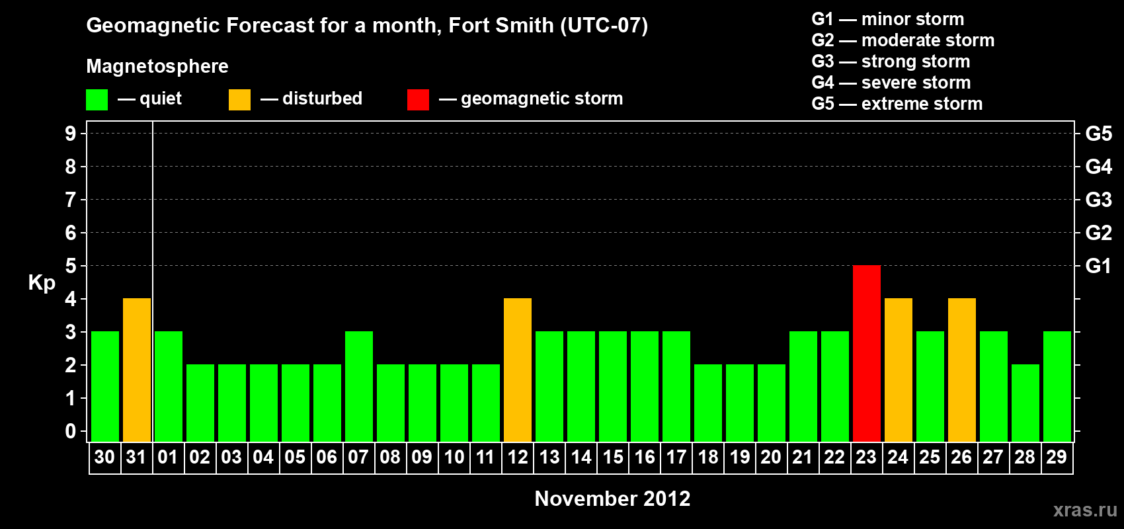
Task: Click the G3 label on right axis
Action: click(1098, 200)
